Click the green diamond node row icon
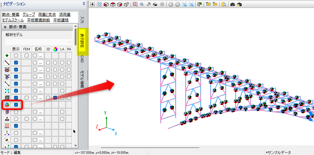The height and width of the screenshot is (155, 314). (x=7, y=56)
